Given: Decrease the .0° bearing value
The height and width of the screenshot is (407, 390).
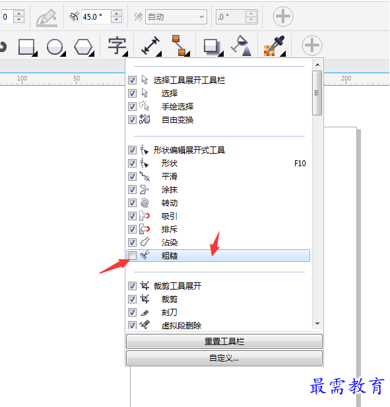Looking at the screenshot, I should 251,20.
